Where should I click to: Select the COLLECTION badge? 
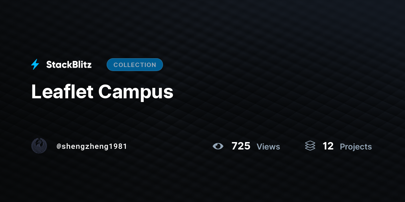(135, 65)
